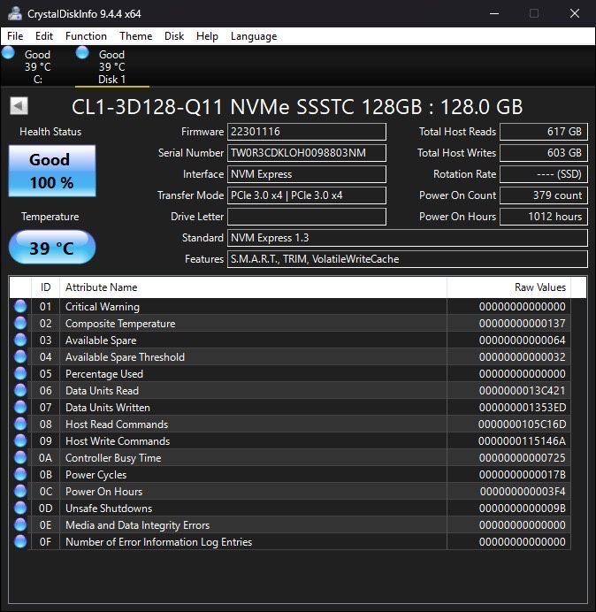Select the Critical Warning attribute name
This screenshot has height=612, width=596.
(103, 307)
